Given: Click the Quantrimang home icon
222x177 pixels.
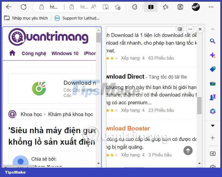Looking at the screenshot, I should pos(12,53).
